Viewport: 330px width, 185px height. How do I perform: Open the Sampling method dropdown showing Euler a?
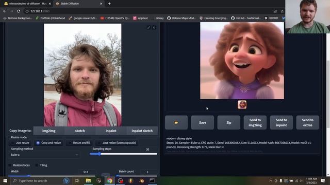pyautogui.click(x=44, y=155)
